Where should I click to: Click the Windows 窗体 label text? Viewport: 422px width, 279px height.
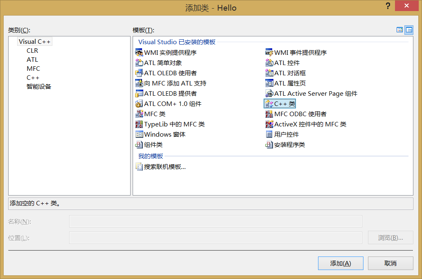[x=165, y=135]
